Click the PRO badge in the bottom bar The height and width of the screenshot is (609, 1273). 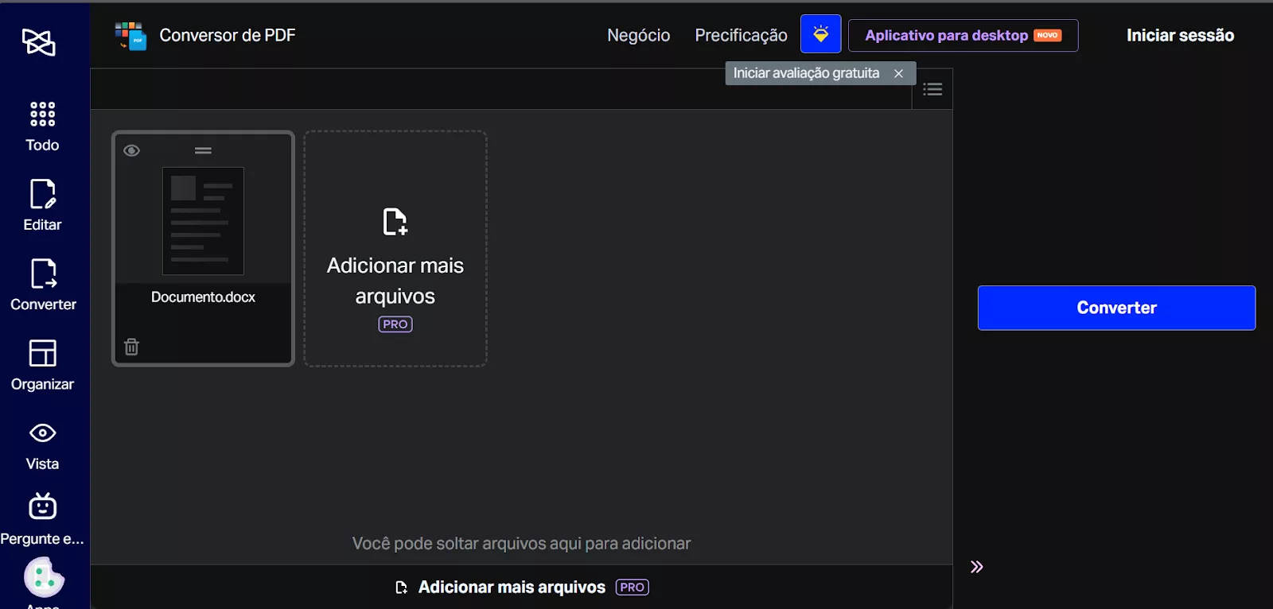click(x=633, y=588)
